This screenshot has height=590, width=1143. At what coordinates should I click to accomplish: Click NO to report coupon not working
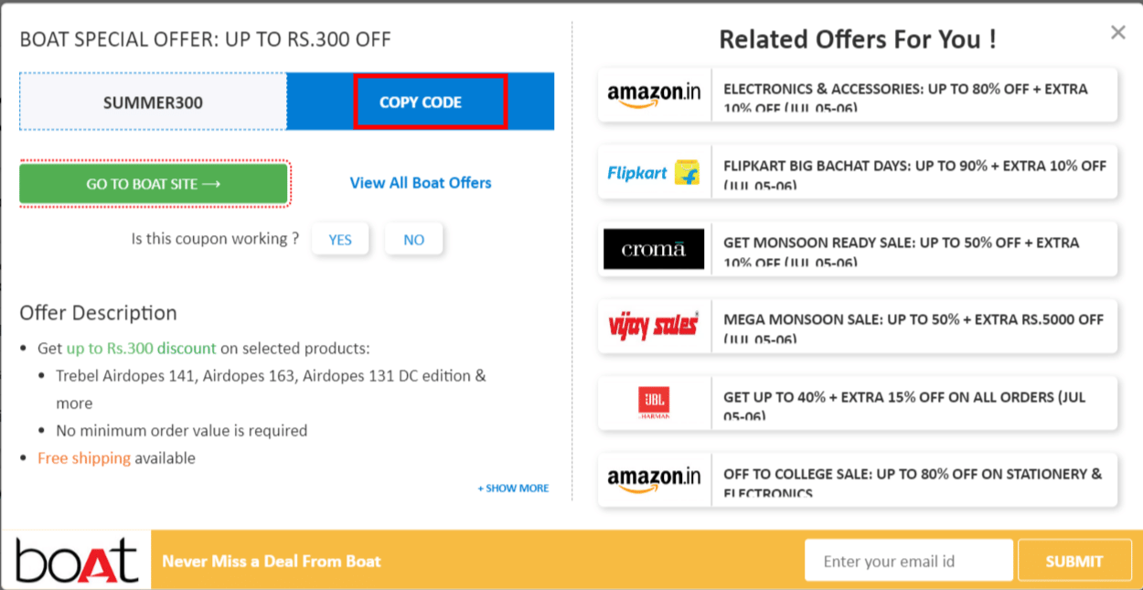point(413,239)
